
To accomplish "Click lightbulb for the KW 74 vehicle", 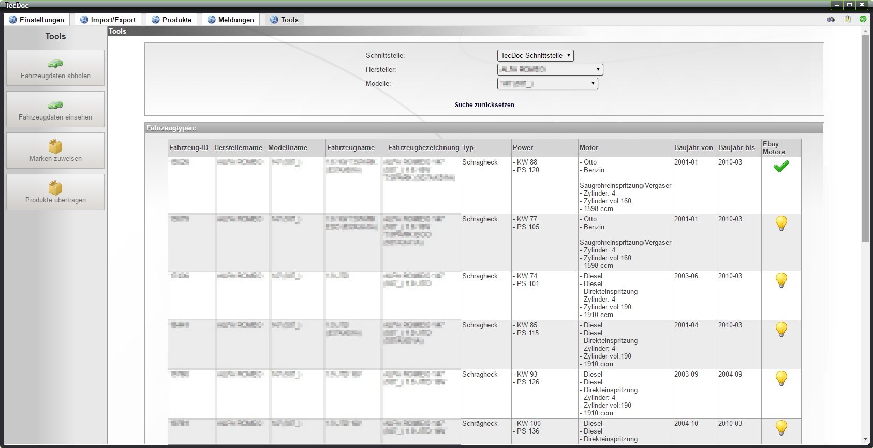I will coord(781,280).
